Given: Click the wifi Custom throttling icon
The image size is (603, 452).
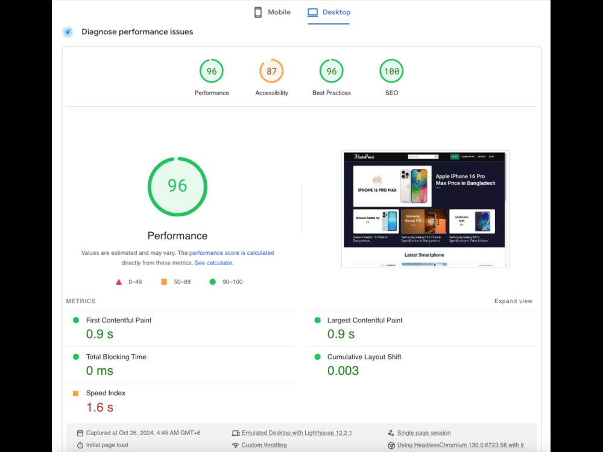Looking at the screenshot, I should tap(235, 445).
